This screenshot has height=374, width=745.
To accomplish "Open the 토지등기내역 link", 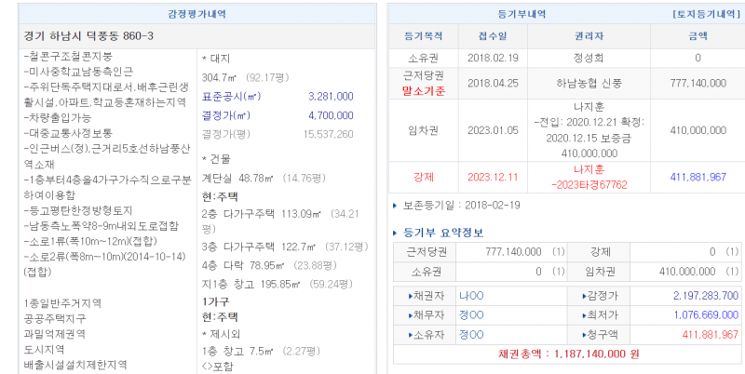I will click(x=699, y=16).
